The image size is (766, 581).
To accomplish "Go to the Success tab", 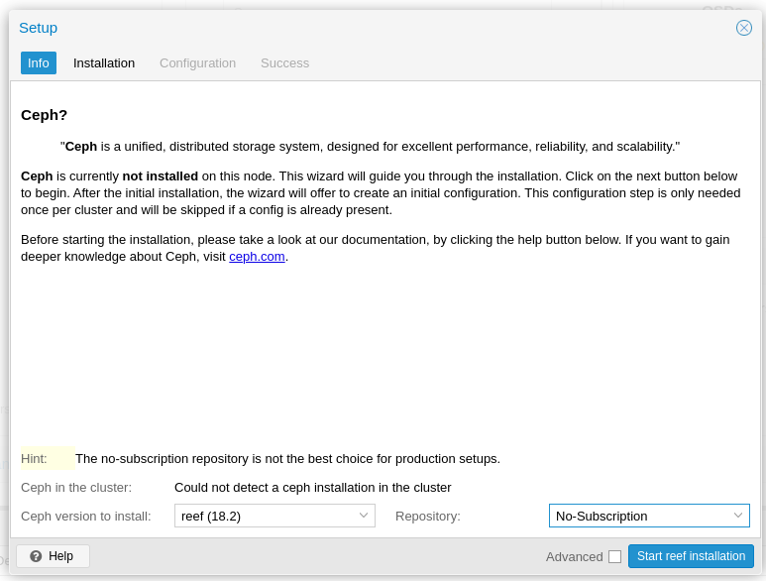I will (x=284, y=63).
